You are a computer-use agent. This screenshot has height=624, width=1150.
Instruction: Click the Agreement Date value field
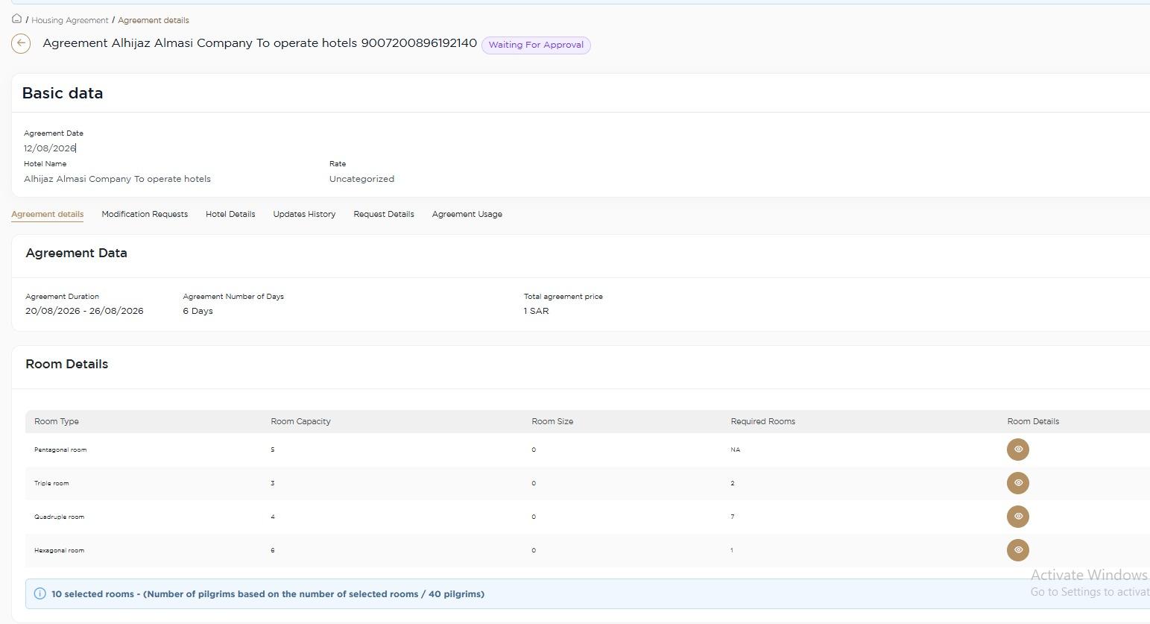[x=50, y=148]
